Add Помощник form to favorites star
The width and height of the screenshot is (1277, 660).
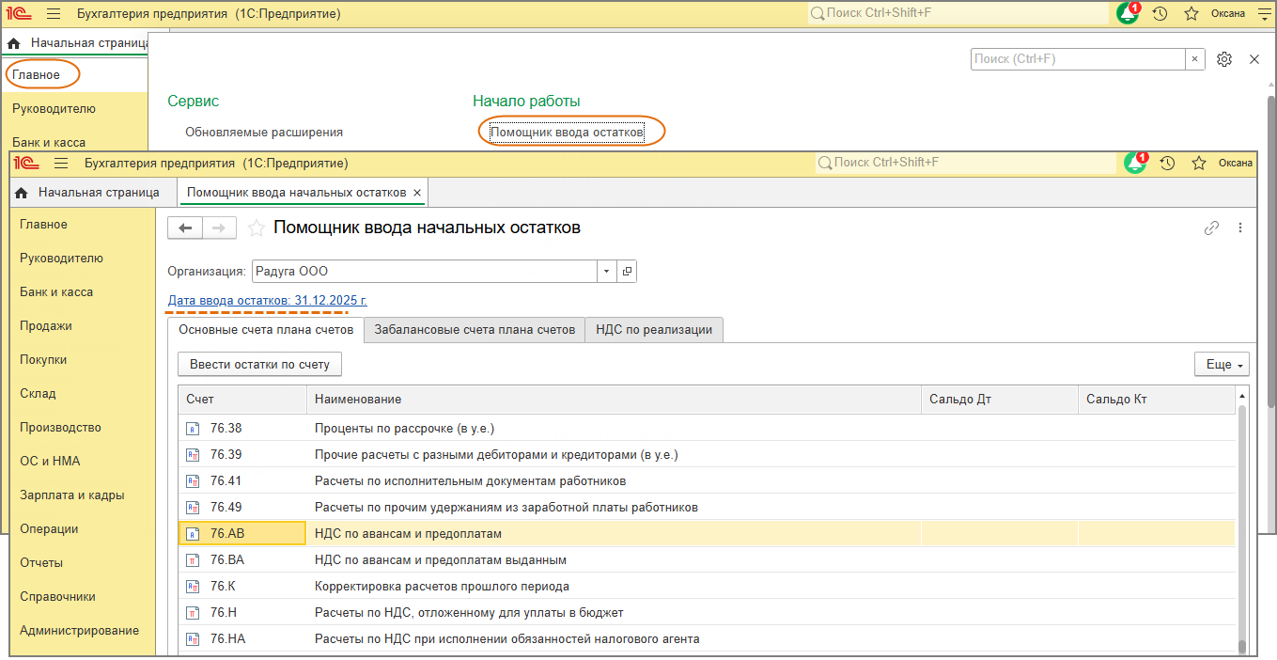[255, 228]
